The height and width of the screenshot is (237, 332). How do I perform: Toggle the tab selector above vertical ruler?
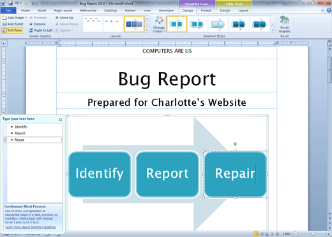(4, 43)
